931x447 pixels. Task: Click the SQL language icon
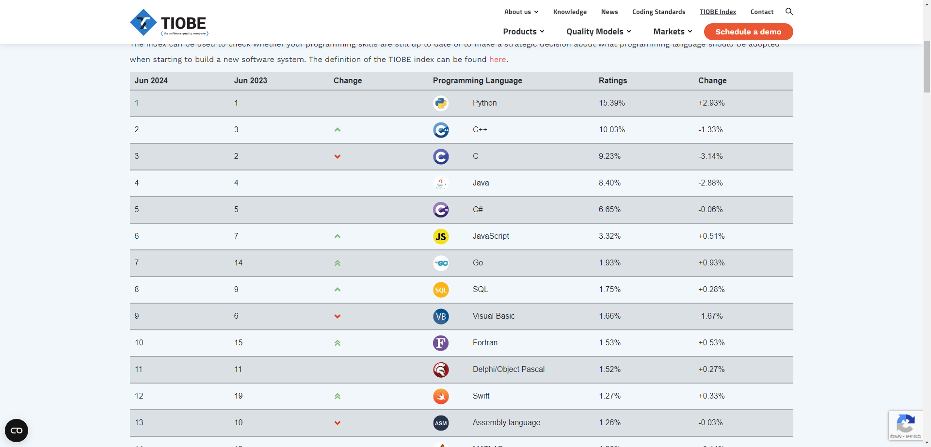click(440, 290)
